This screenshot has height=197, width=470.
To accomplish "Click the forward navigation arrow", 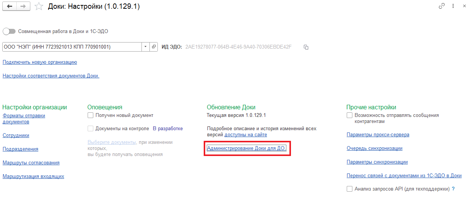I will (x=23, y=6).
